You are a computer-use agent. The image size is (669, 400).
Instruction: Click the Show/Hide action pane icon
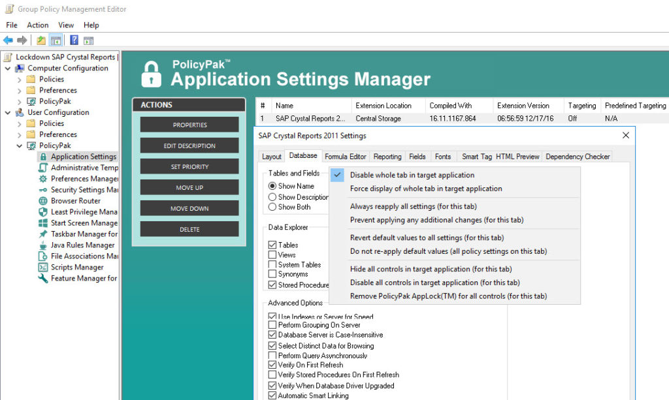pyautogui.click(x=88, y=40)
